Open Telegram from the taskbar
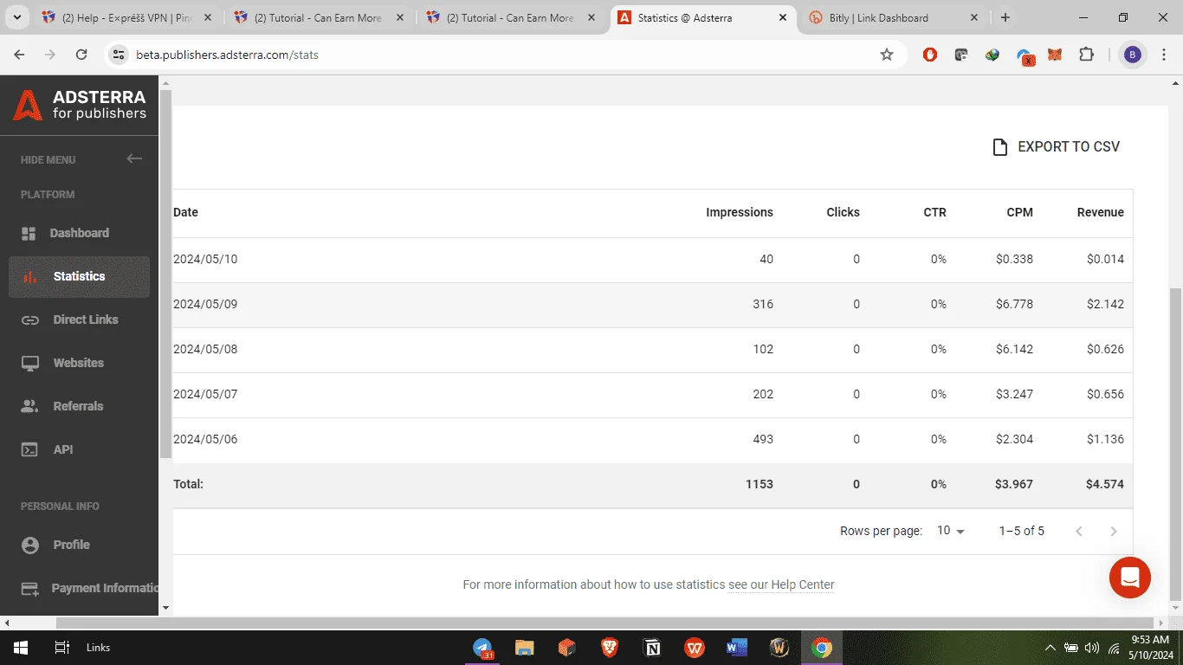This screenshot has width=1183, height=665. point(483,648)
